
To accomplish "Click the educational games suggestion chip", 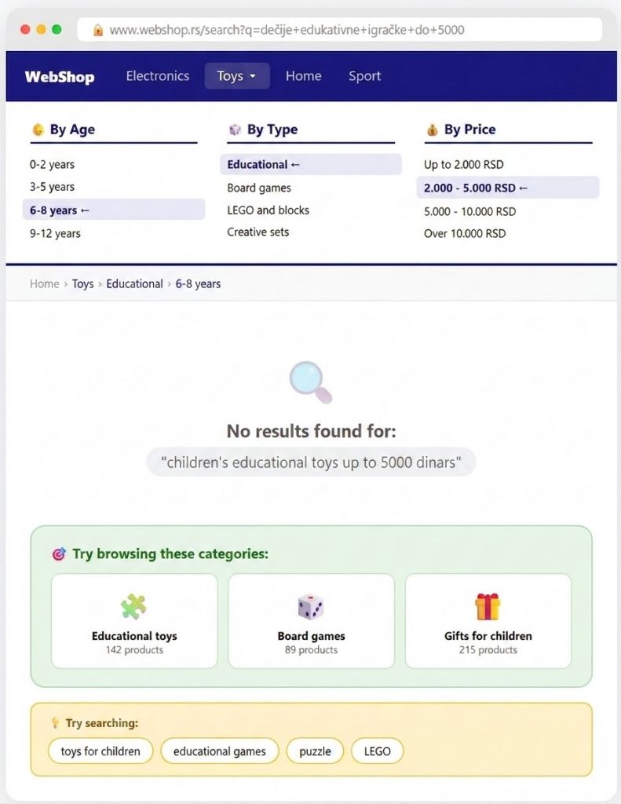I will click(x=219, y=751).
